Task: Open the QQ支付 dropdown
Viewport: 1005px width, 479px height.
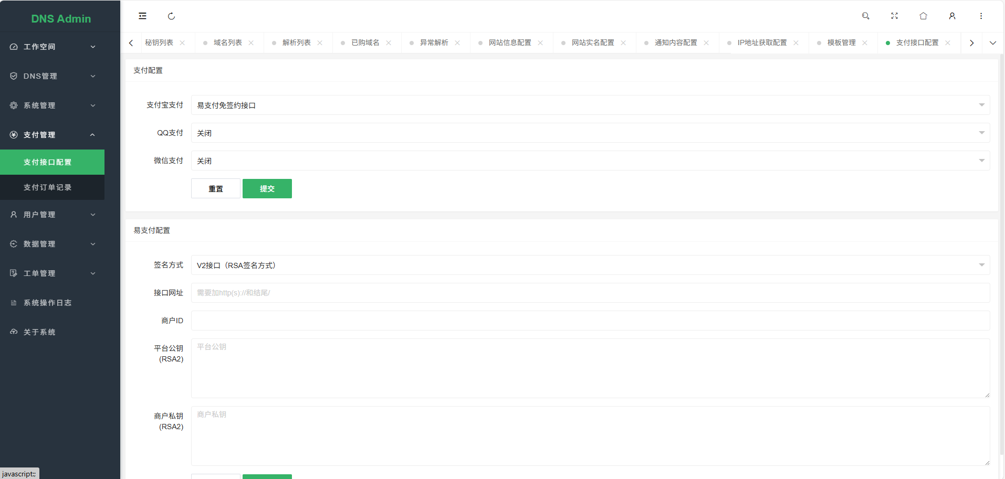Action: tap(590, 133)
